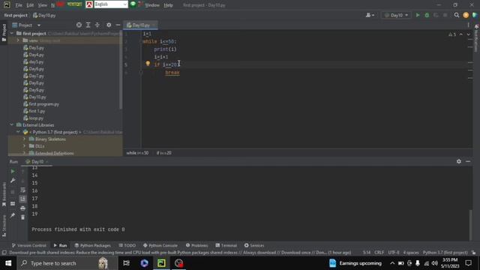Open the Window menu

pos(151,5)
